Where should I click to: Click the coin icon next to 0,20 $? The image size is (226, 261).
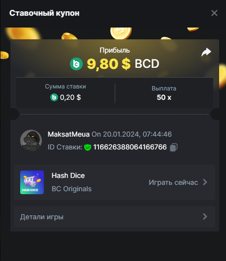54,97
